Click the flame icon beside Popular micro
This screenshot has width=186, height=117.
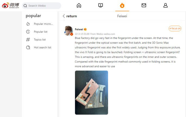[x=28, y=24]
